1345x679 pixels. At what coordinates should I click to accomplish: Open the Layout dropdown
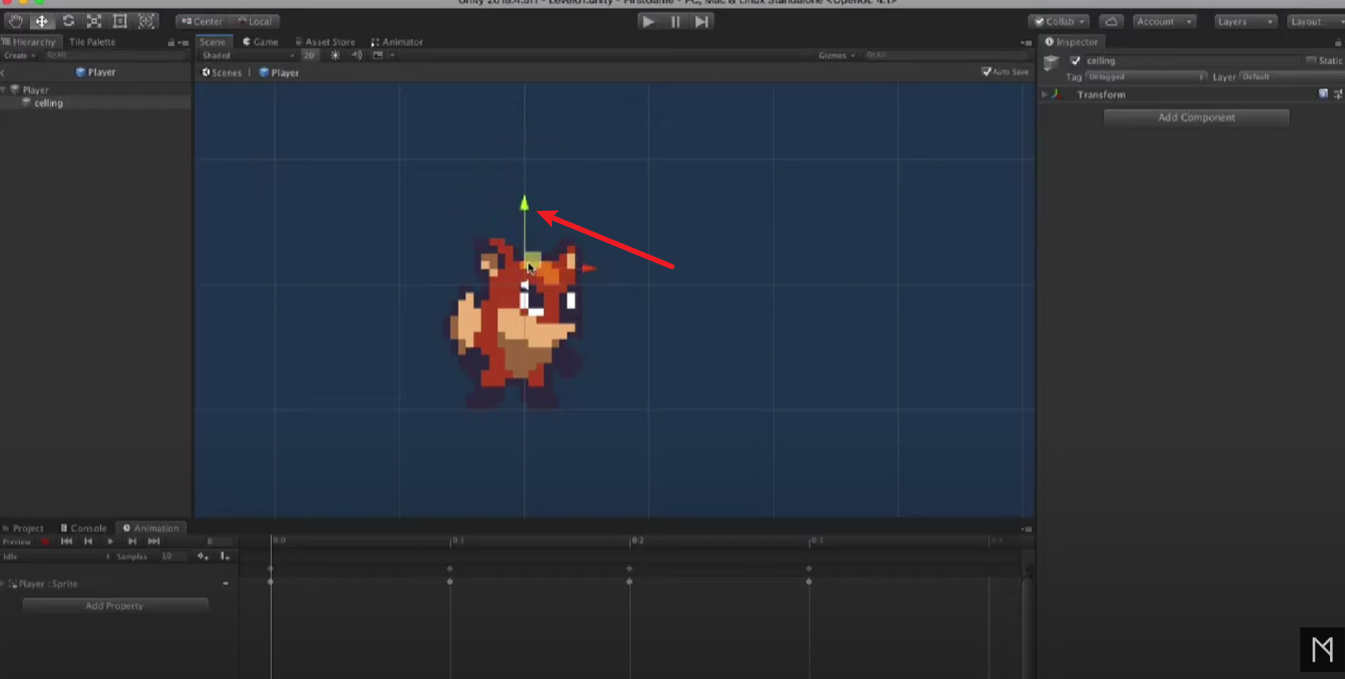1314,22
